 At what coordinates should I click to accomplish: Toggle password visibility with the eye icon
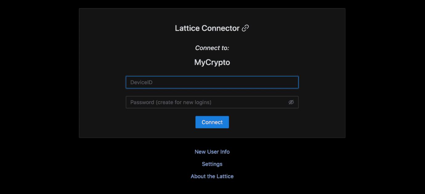(x=291, y=102)
